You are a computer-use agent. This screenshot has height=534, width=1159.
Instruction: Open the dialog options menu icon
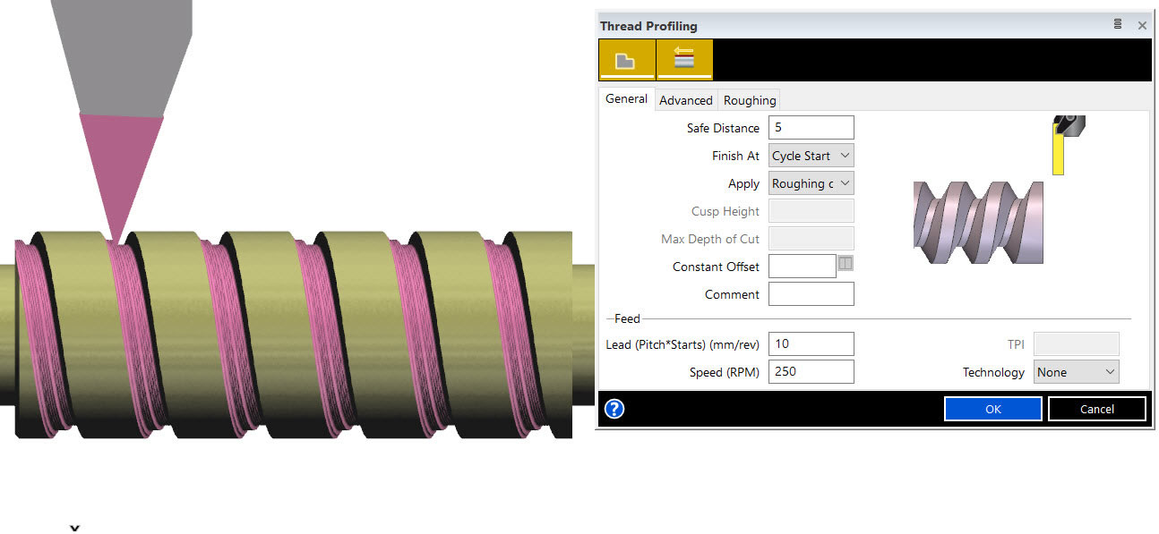click(1118, 25)
